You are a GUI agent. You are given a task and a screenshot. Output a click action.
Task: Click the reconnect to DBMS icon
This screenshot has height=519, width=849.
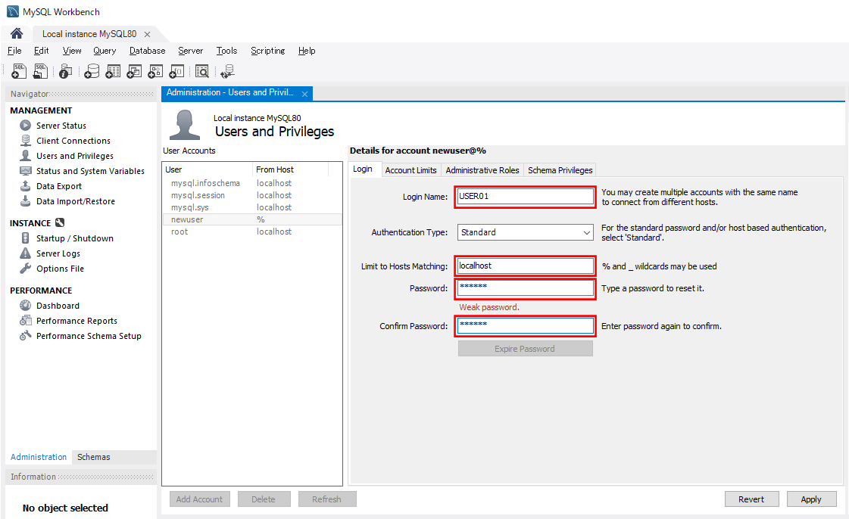point(227,71)
